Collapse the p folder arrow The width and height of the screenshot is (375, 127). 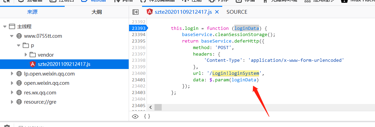(19, 45)
